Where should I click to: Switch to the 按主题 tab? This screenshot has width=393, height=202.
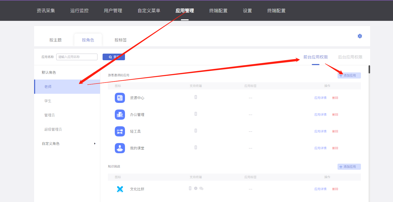[x=55, y=40]
